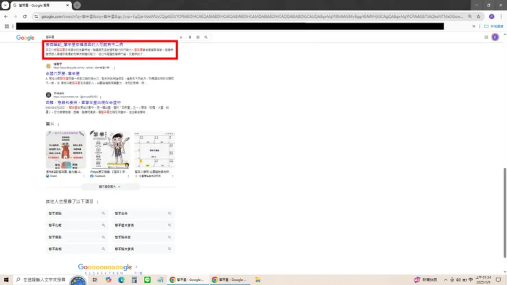Show more bookmarks chevron
507x285 pixels.
473,26
